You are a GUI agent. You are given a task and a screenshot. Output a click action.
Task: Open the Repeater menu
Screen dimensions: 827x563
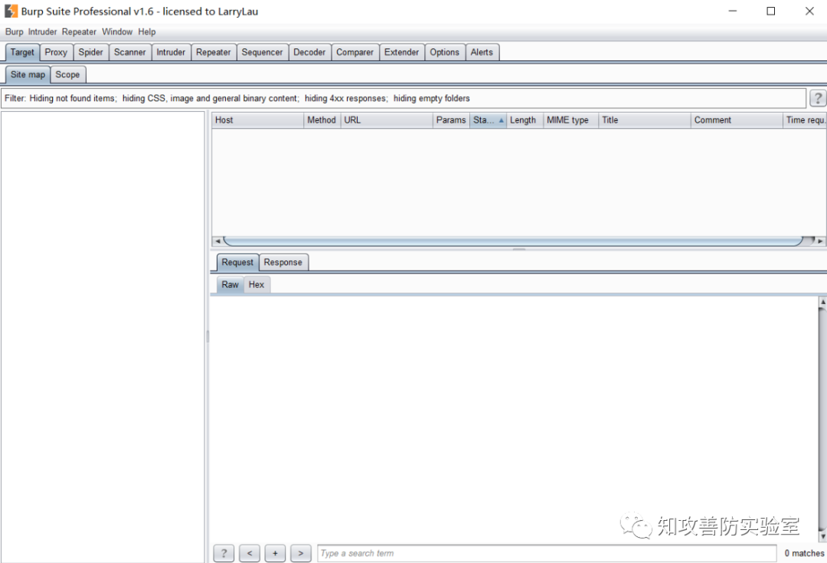(79, 31)
